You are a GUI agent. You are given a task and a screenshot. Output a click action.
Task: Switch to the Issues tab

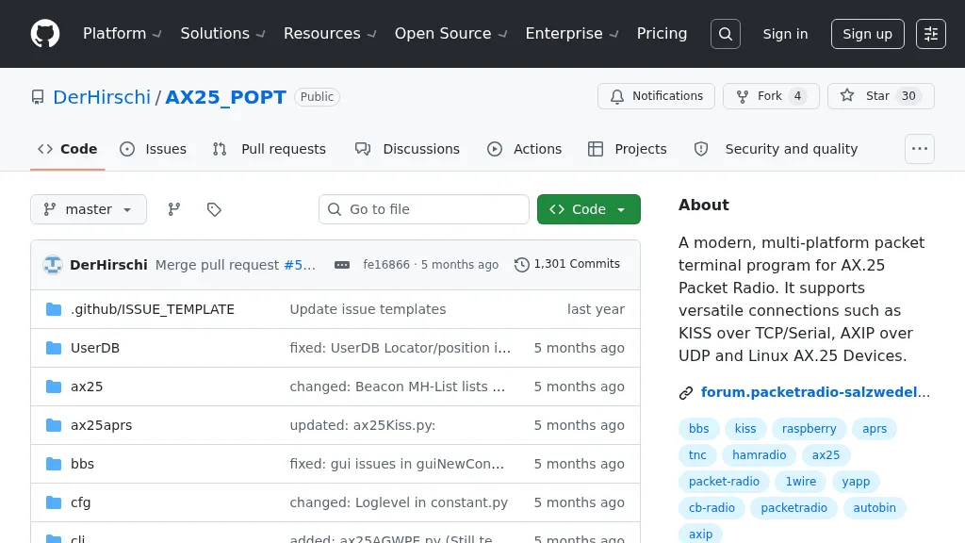(x=154, y=149)
